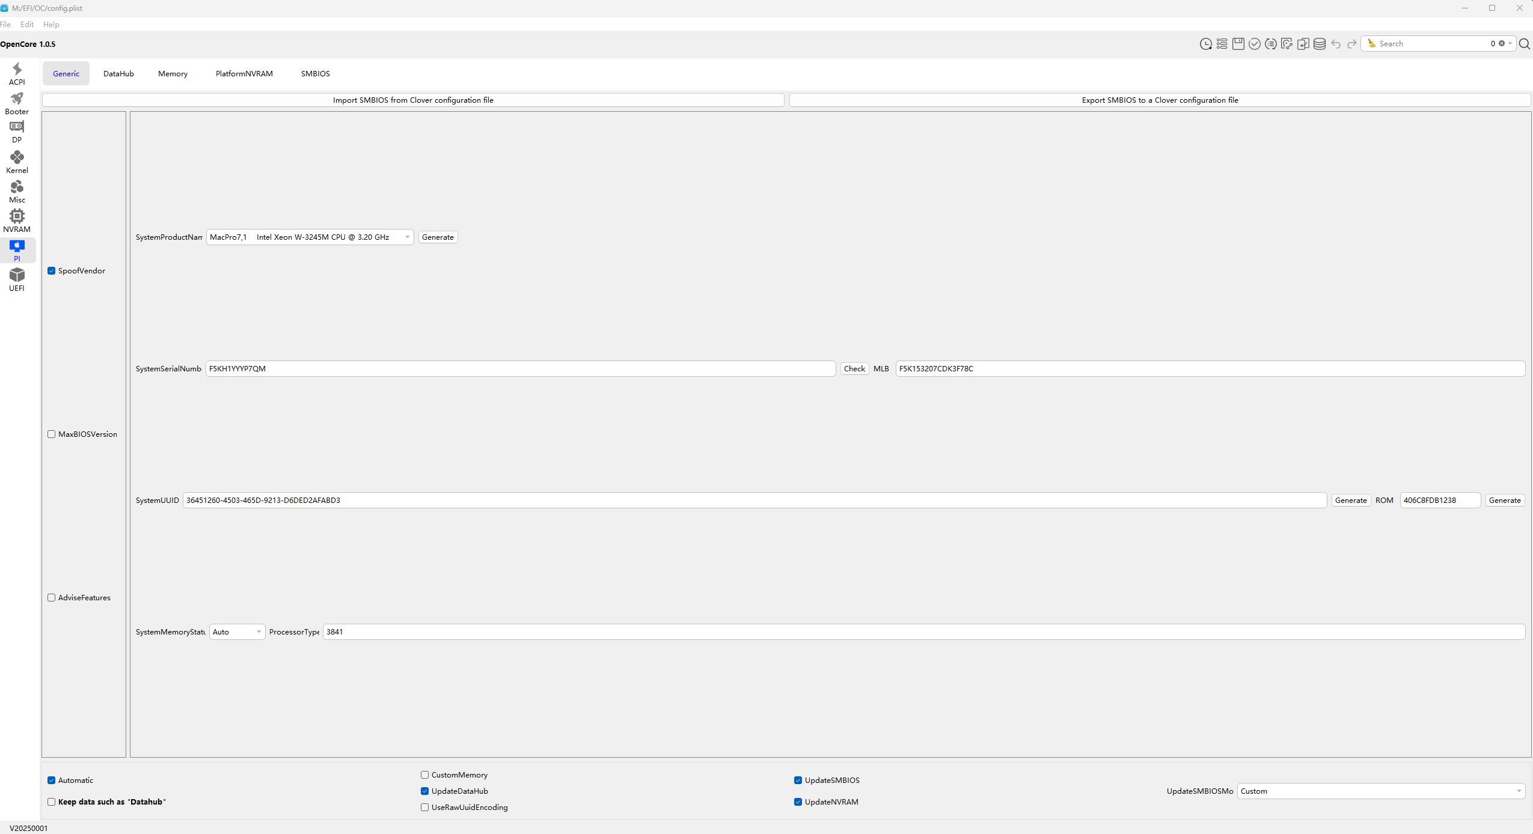Open the Kernel section in sidebar

click(x=17, y=162)
